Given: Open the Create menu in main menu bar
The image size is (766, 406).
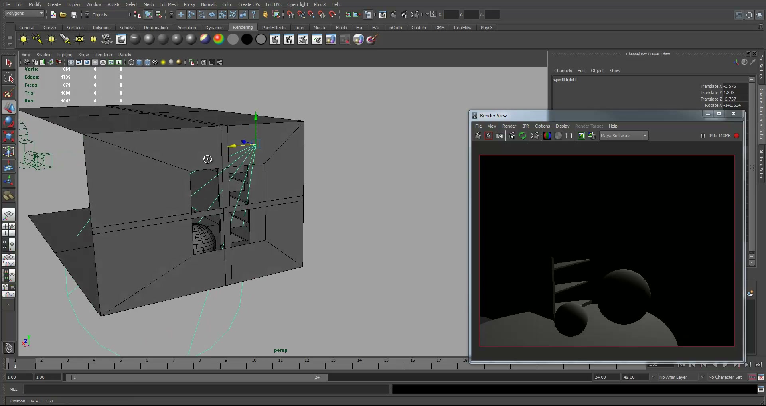Looking at the screenshot, I should [54, 4].
